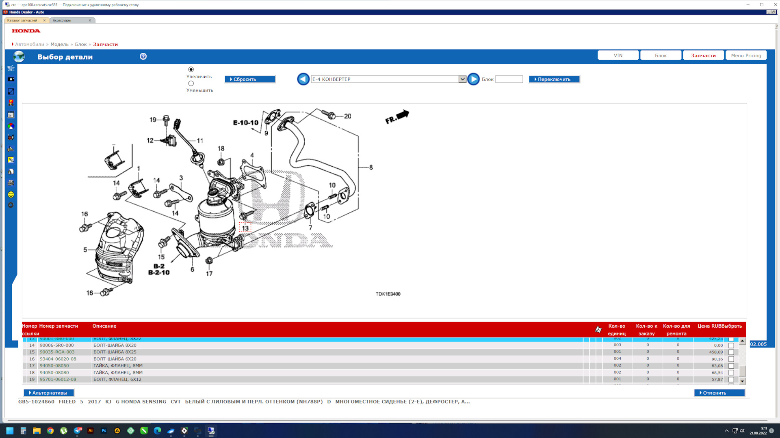
Task: Tick the checkbox for part 93404-06020-08
Action: click(x=731, y=359)
